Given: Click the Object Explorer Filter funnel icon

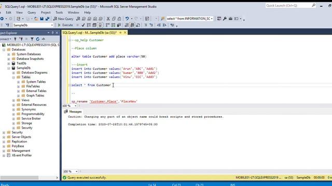Looking at the screenshot, I should pos(32,39).
